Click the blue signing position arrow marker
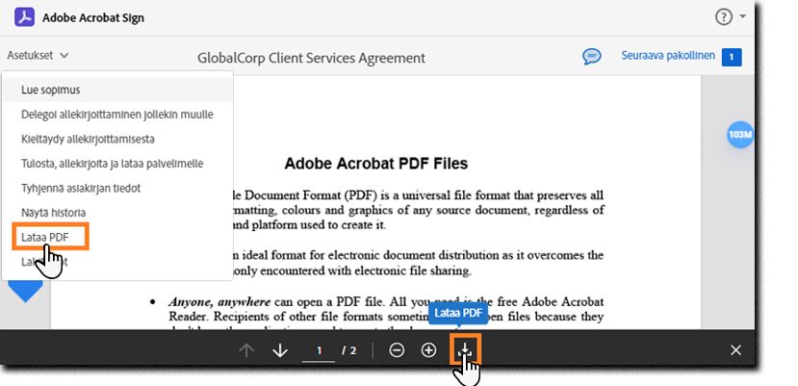 point(25,292)
